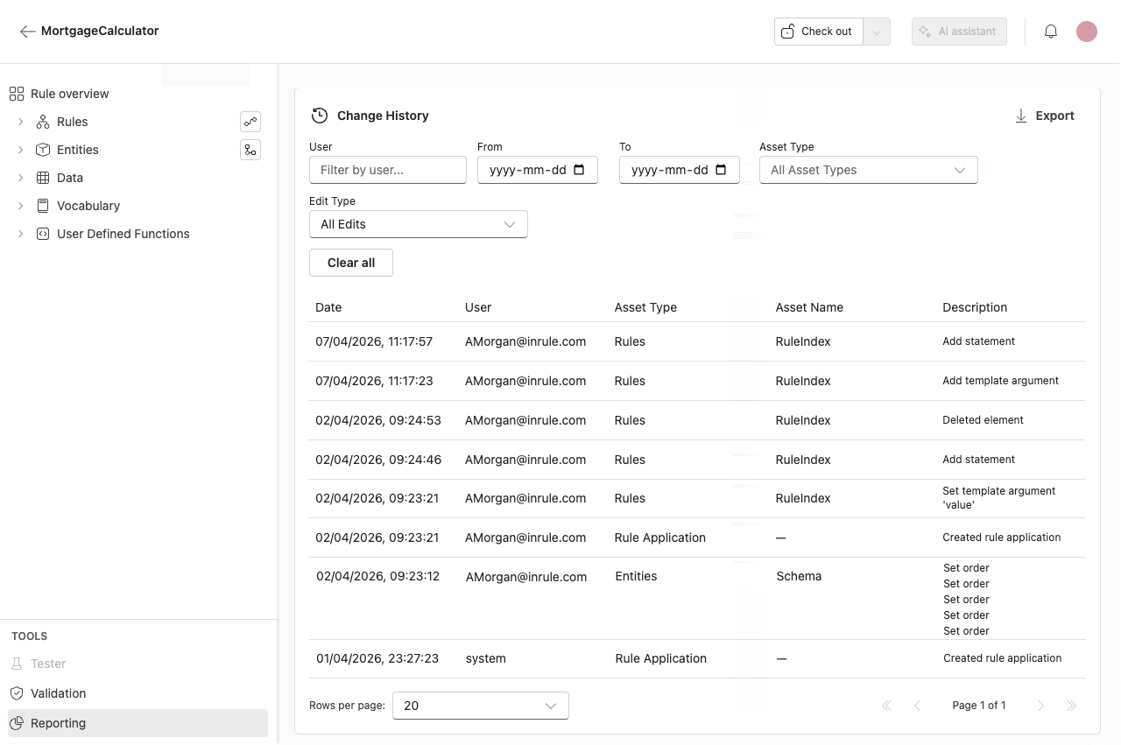
Task: Go to the previous page of results
Action: [917, 706]
